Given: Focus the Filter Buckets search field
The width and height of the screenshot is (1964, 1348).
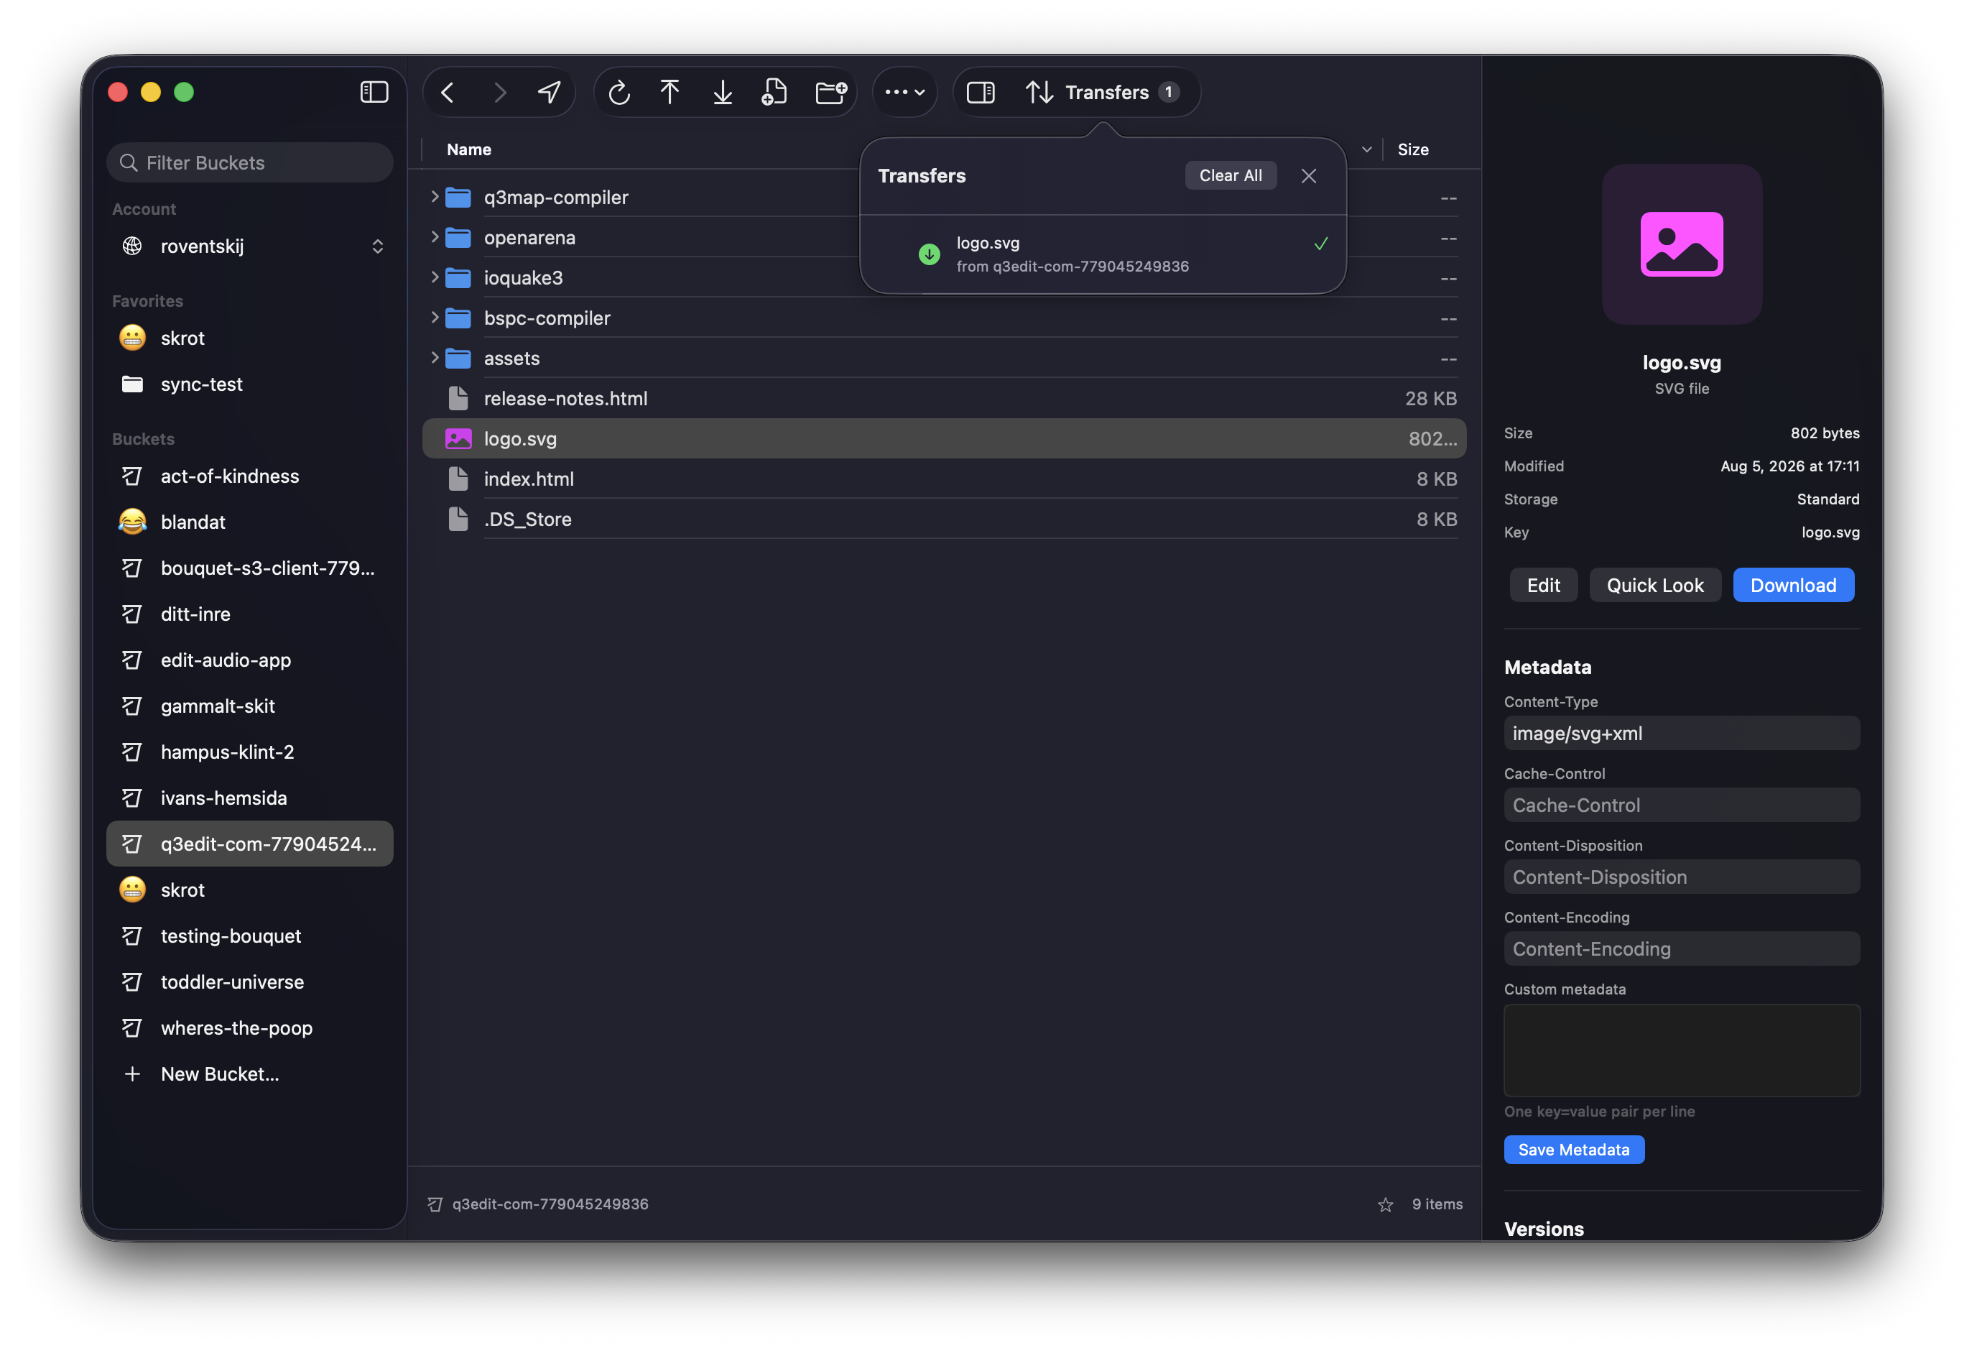Looking at the screenshot, I should [x=250, y=162].
